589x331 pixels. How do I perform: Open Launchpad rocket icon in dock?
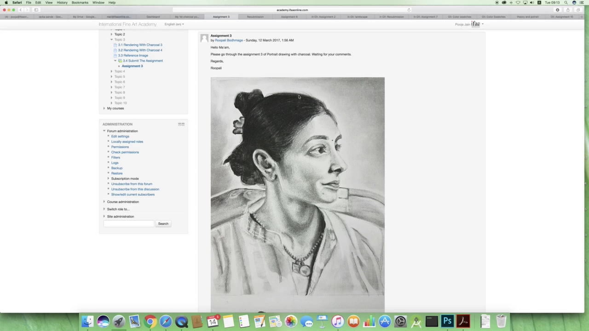click(x=119, y=322)
